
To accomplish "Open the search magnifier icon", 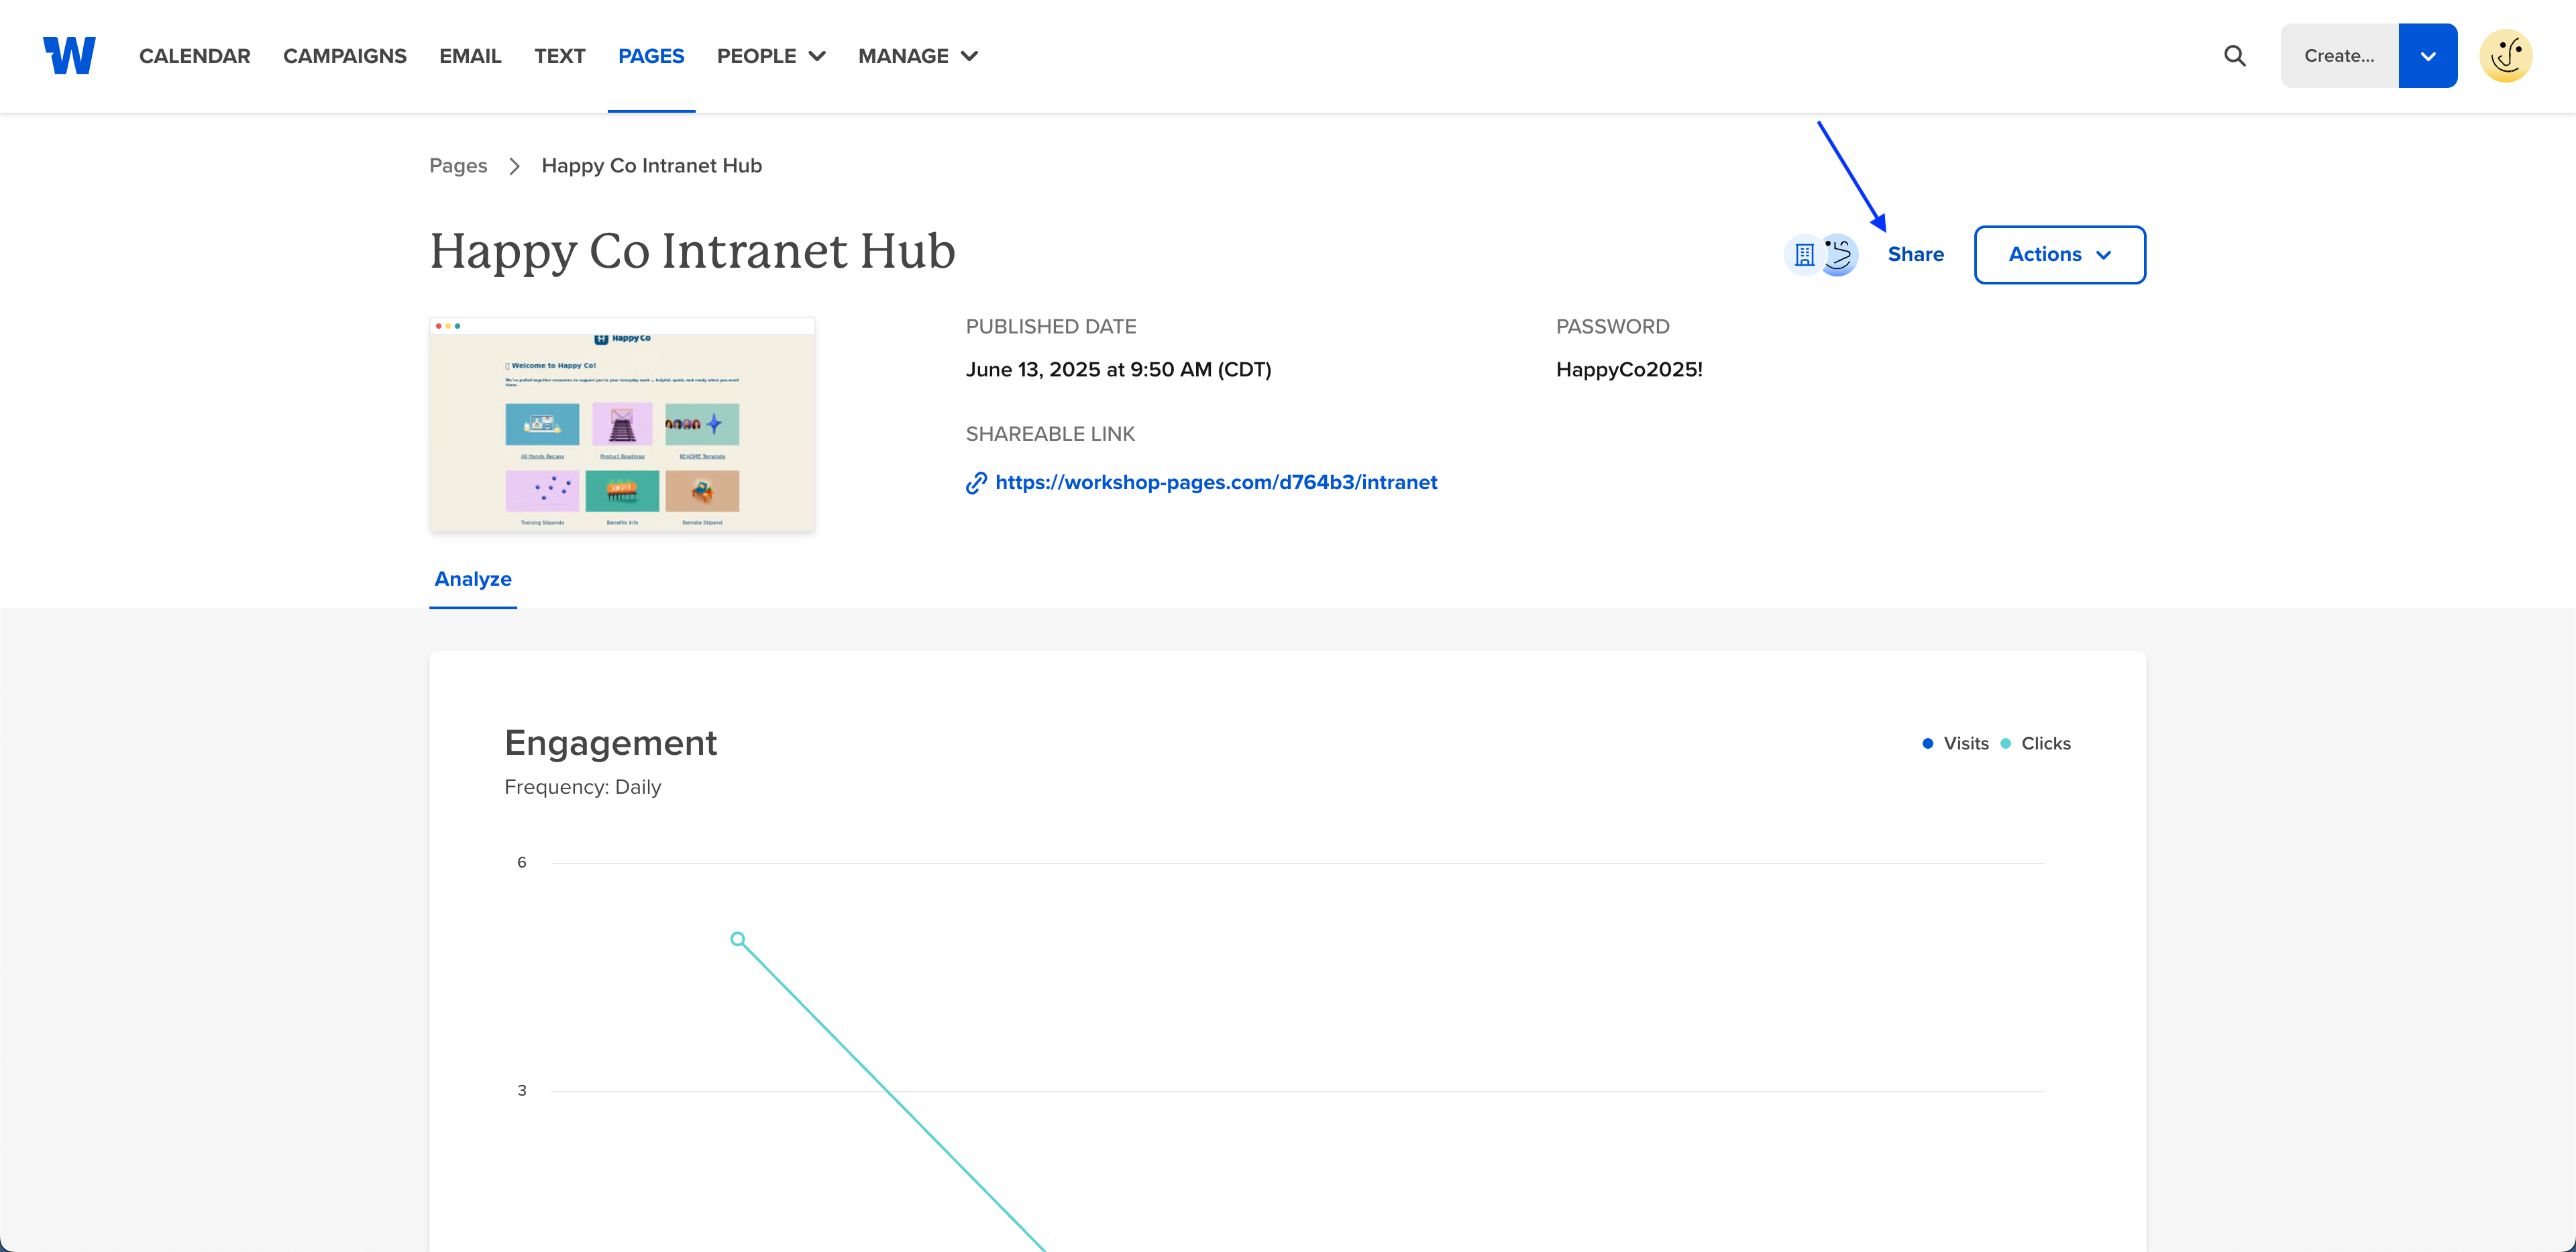I will [x=2235, y=56].
